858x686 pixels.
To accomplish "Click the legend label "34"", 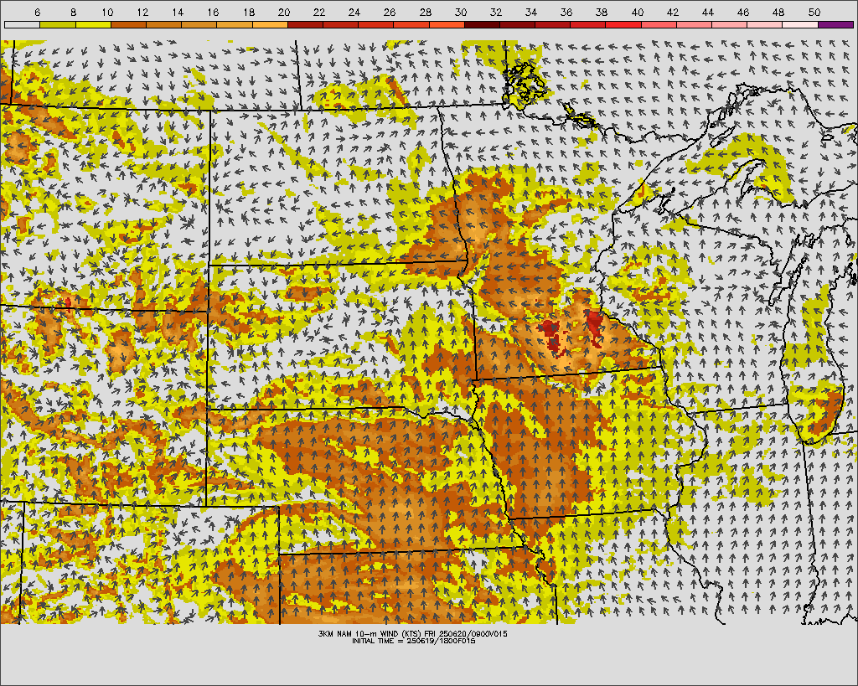I will 531,12.
